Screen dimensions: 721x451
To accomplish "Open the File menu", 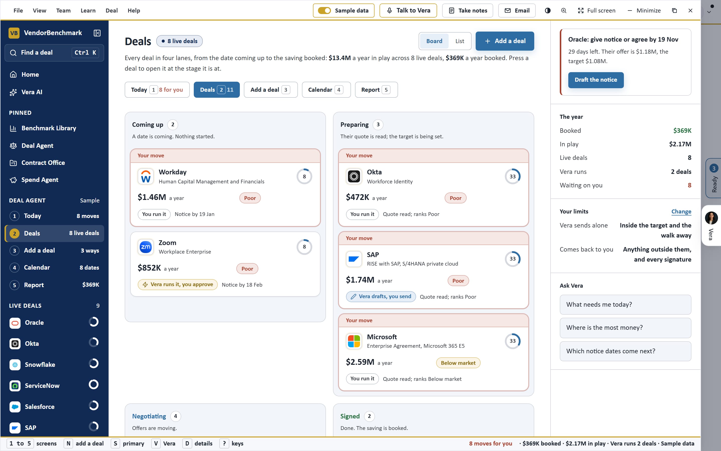I will pos(18,11).
